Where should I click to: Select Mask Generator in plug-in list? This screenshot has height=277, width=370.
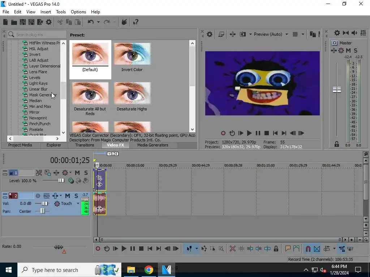(43, 95)
